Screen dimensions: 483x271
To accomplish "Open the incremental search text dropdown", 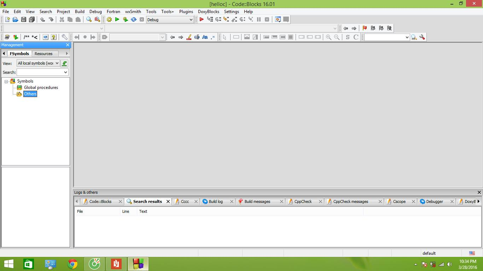I will (138, 37).
